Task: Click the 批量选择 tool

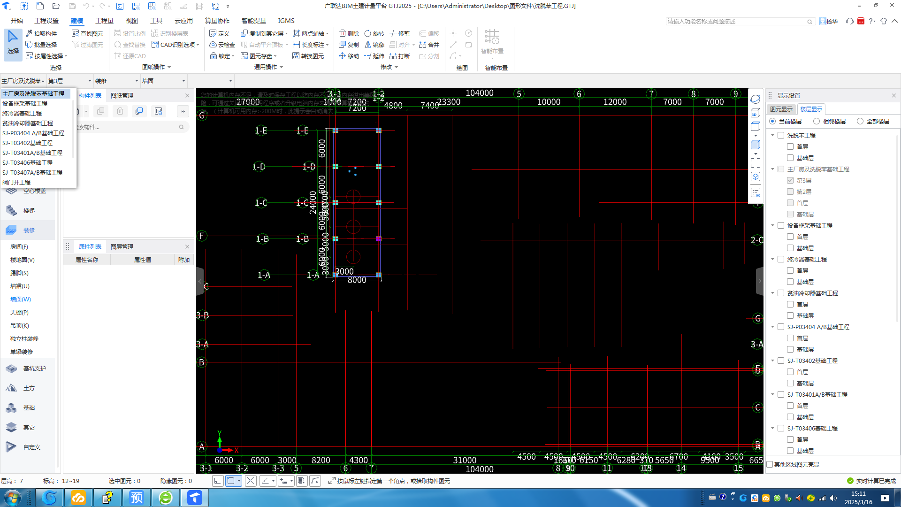Action: click(41, 45)
